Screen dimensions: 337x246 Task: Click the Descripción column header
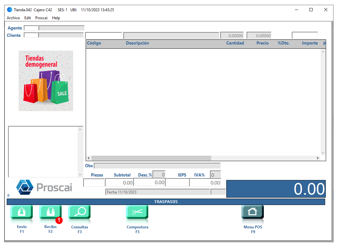(x=137, y=43)
